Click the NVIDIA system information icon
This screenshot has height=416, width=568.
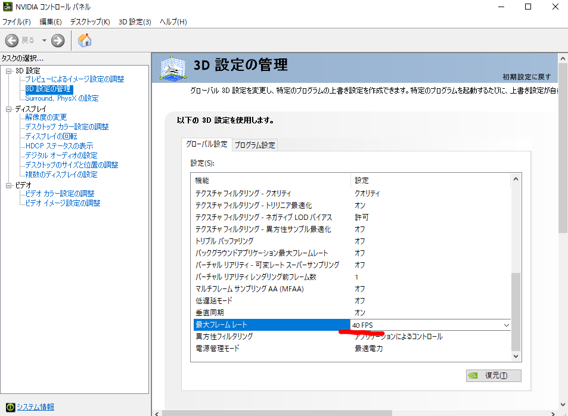tap(11, 407)
